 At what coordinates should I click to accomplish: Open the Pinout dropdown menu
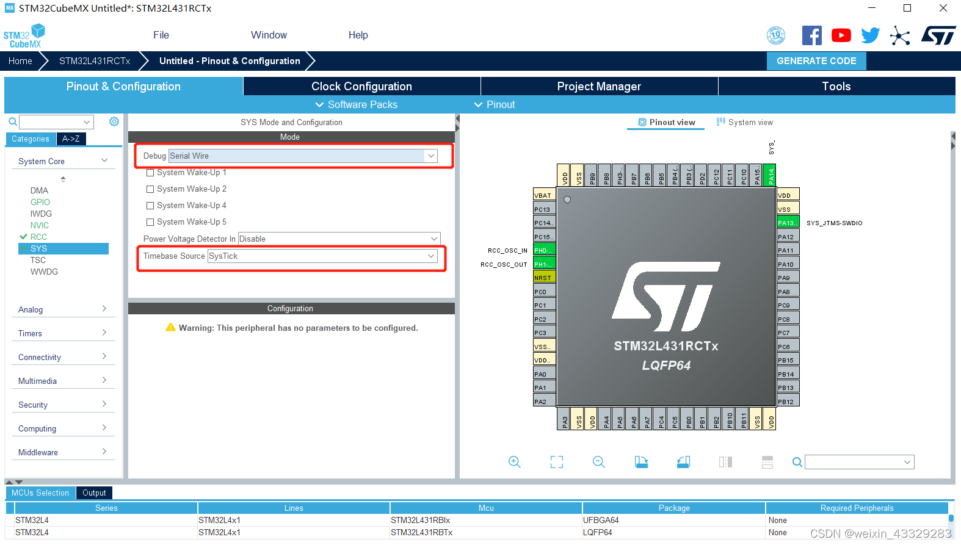[495, 104]
